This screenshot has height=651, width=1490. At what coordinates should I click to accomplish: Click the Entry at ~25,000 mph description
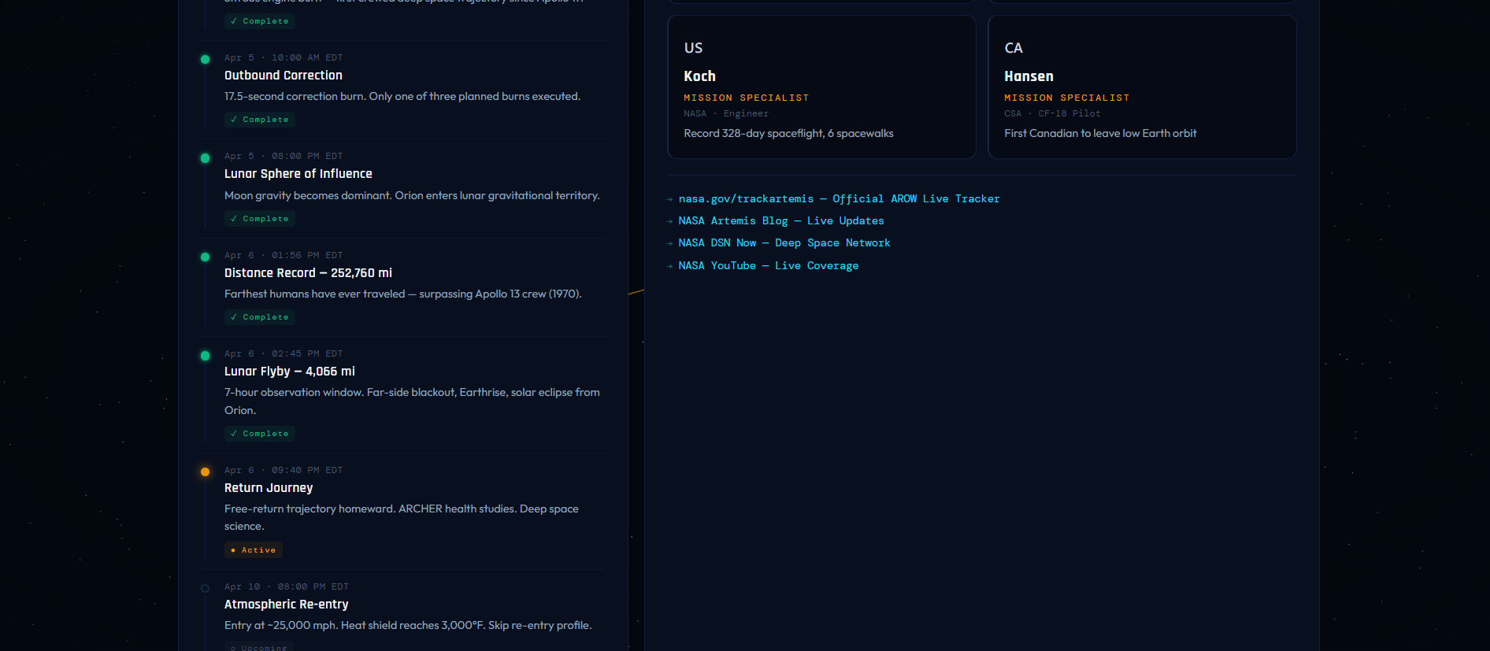[x=408, y=626]
